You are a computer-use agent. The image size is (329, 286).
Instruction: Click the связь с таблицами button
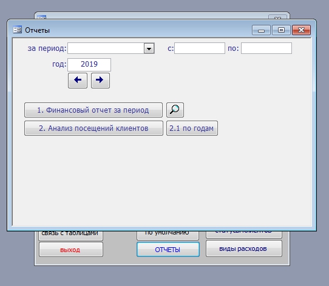pyautogui.click(x=71, y=235)
